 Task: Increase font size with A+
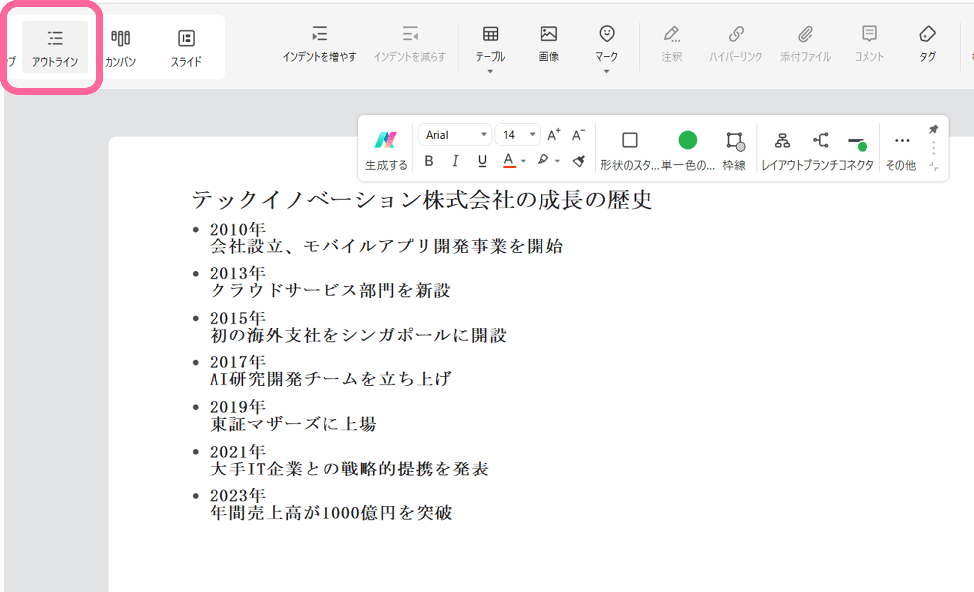(x=554, y=135)
